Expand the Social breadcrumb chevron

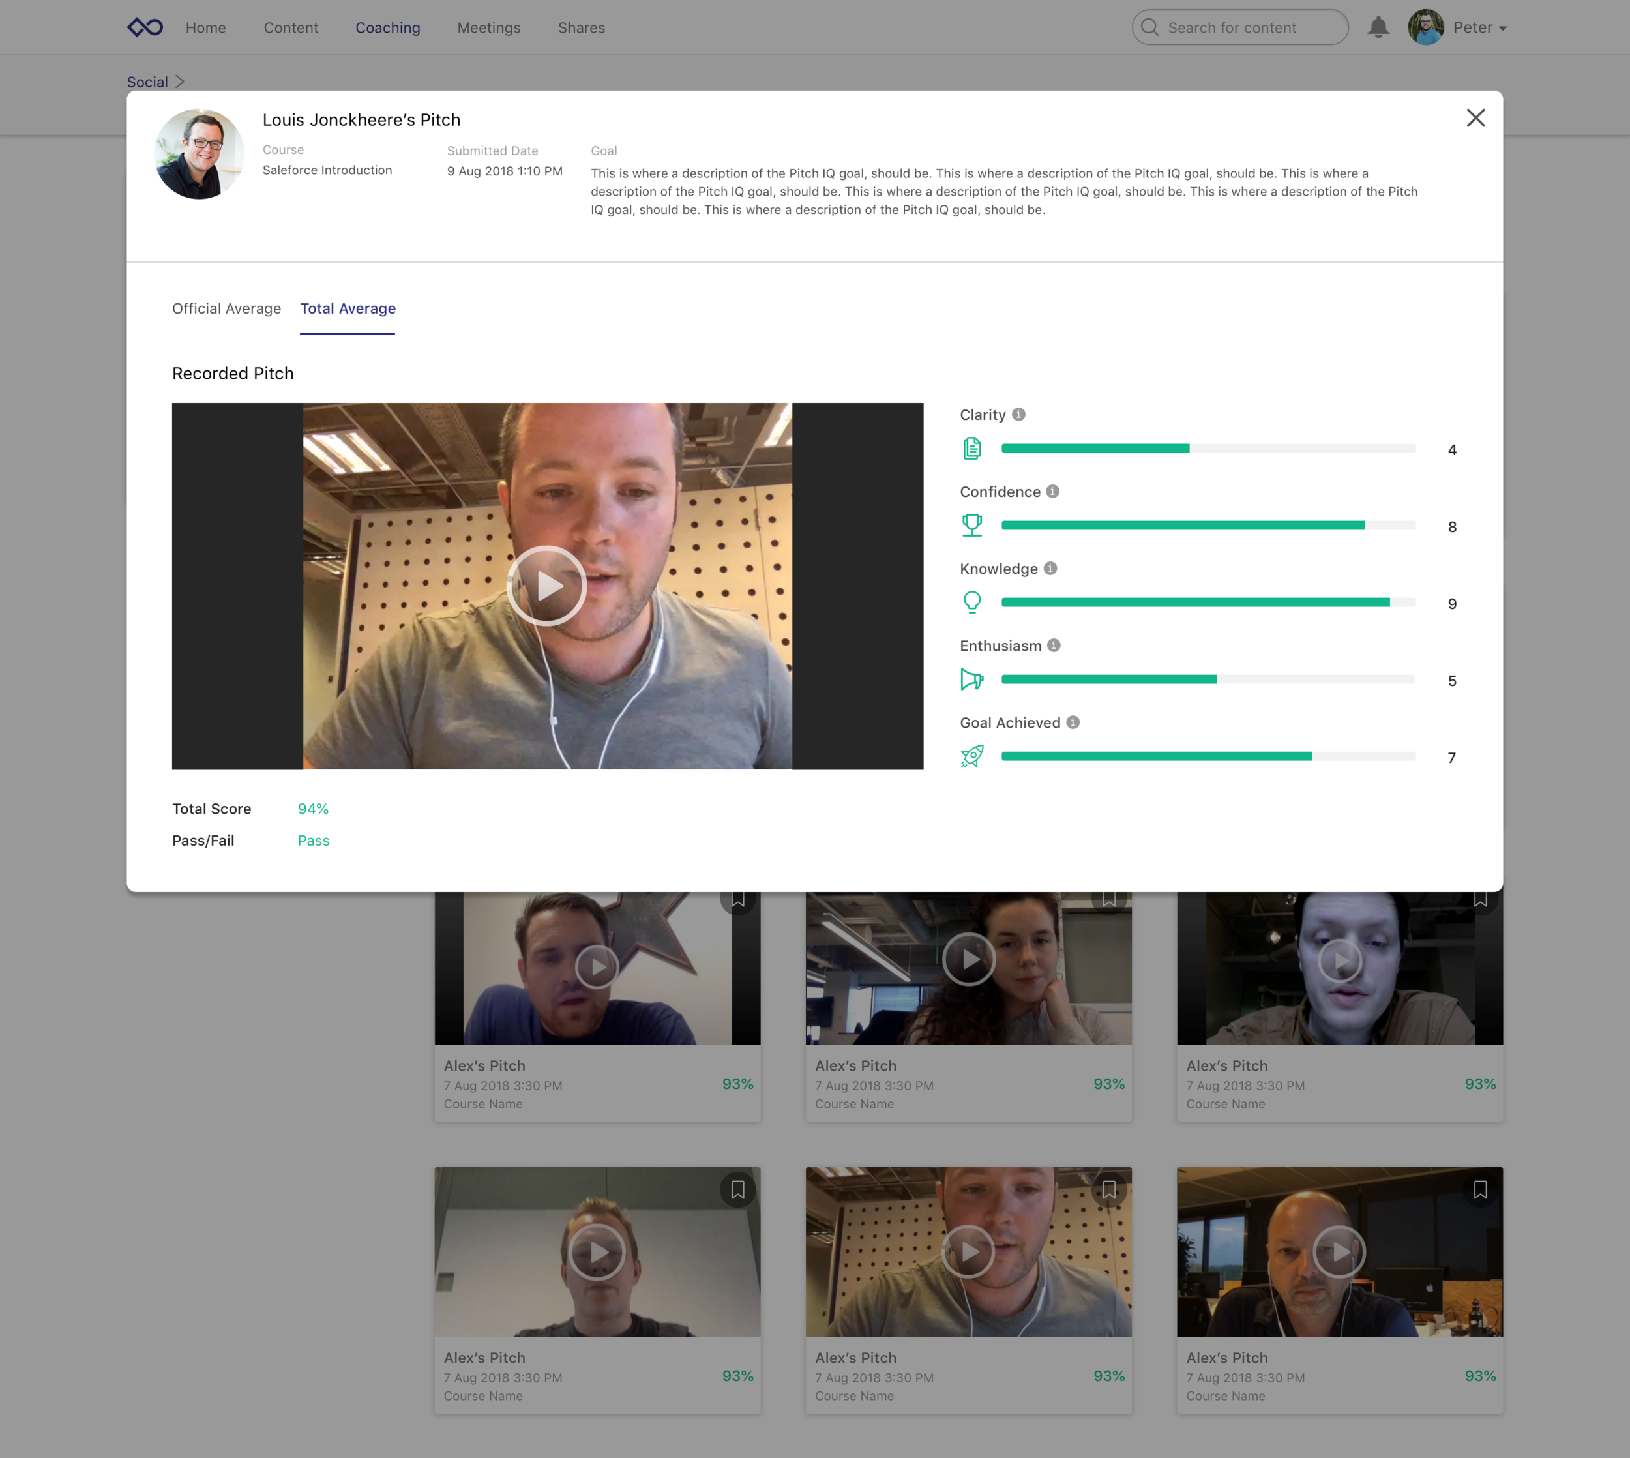click(179, 82)
